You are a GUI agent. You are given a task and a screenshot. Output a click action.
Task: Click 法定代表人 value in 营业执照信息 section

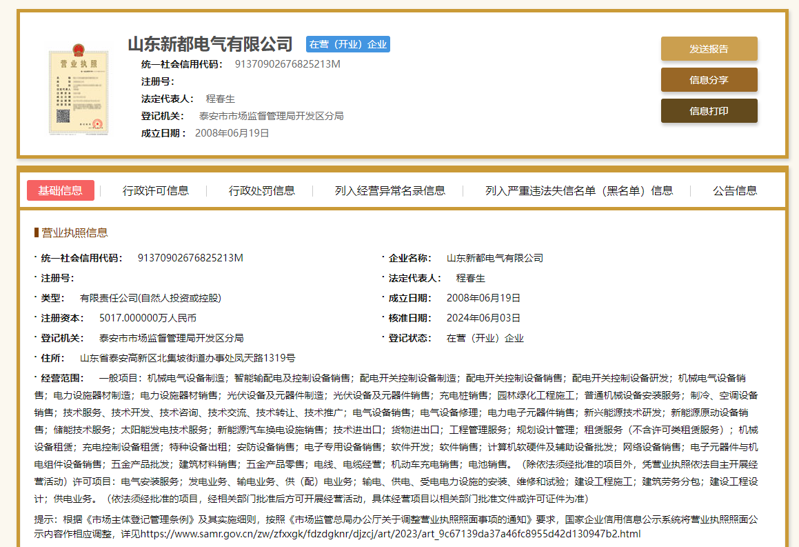coord(470,279)
